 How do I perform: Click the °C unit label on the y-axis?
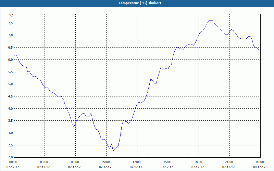coord(11,15)
